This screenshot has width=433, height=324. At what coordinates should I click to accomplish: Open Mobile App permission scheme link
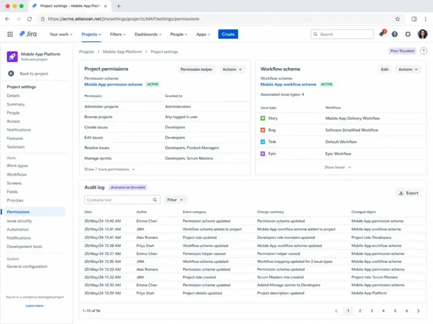[x=113, y=84]
